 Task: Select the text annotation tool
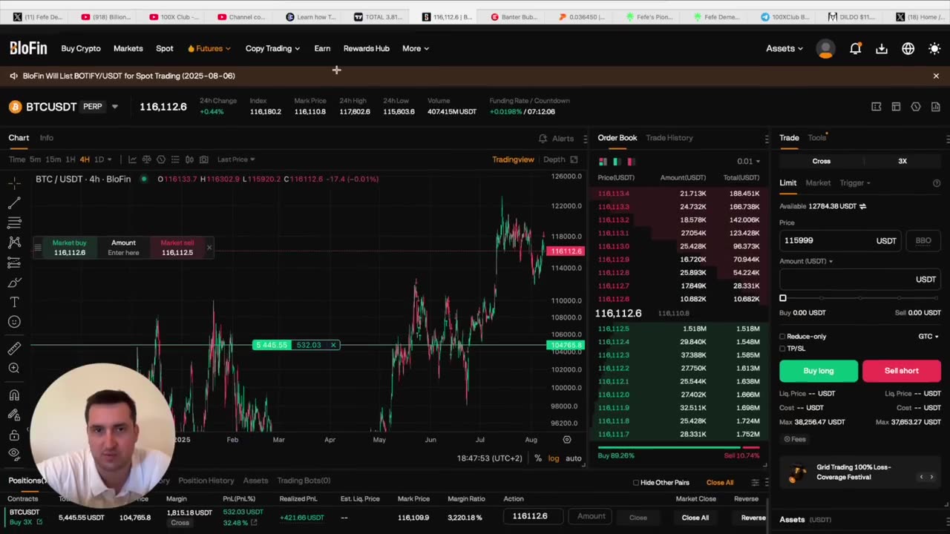tap(14, 302)
